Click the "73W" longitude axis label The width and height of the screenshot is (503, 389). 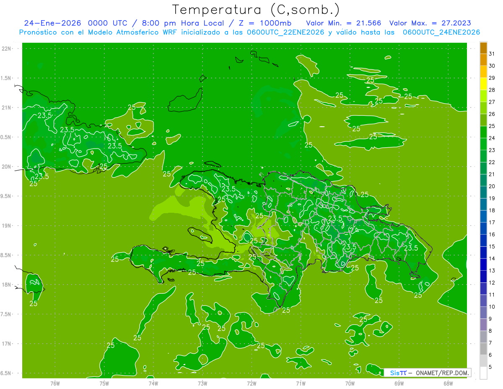click(x=202, y=384)
